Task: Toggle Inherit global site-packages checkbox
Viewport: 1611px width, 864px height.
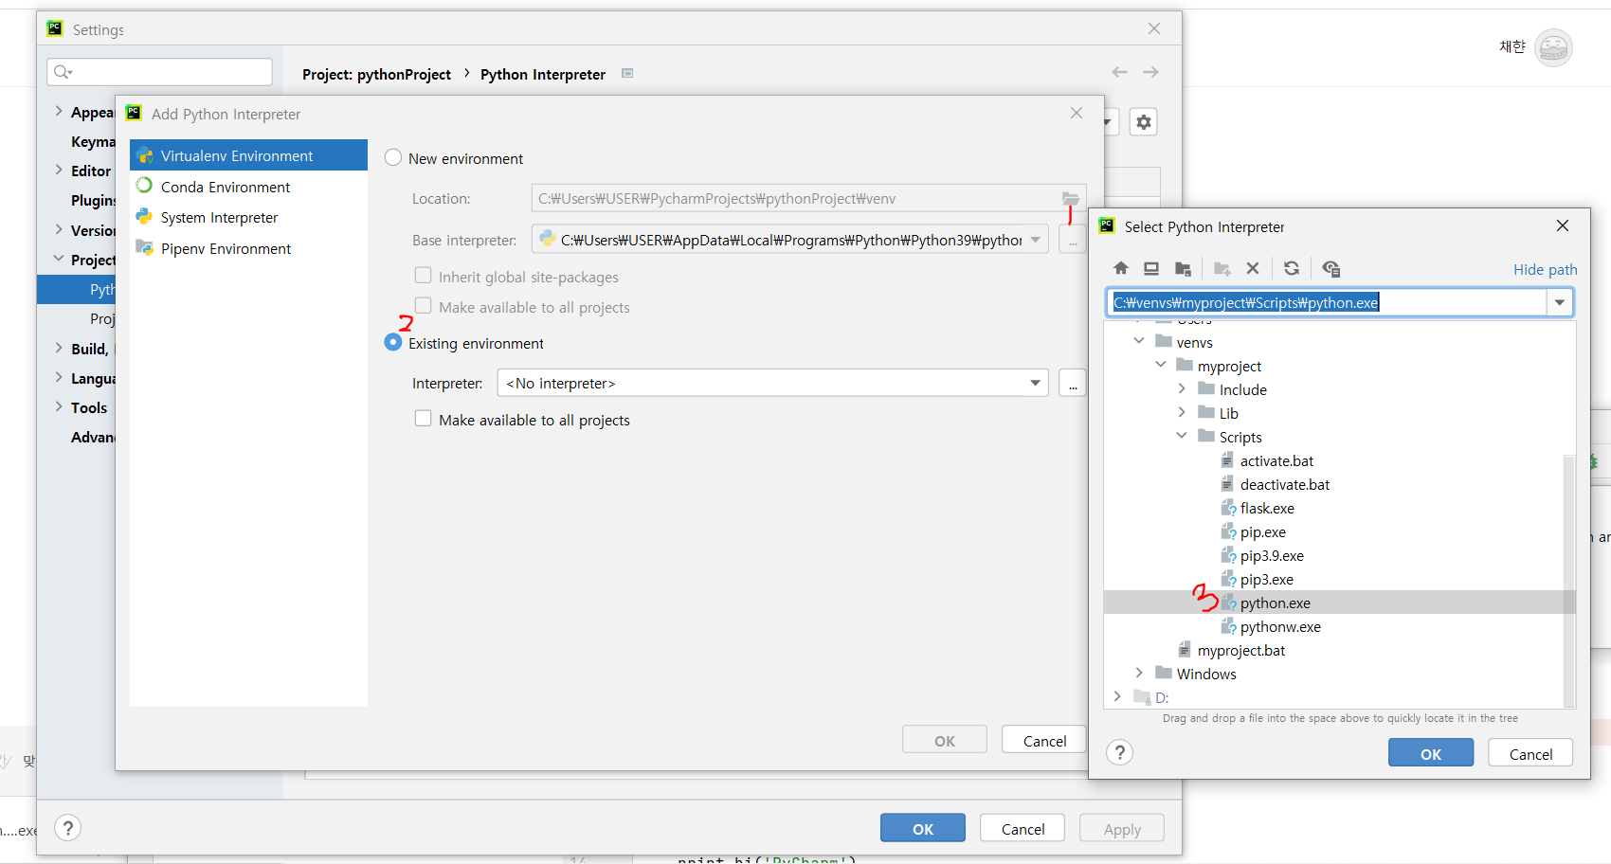Action: pos(424,276)
